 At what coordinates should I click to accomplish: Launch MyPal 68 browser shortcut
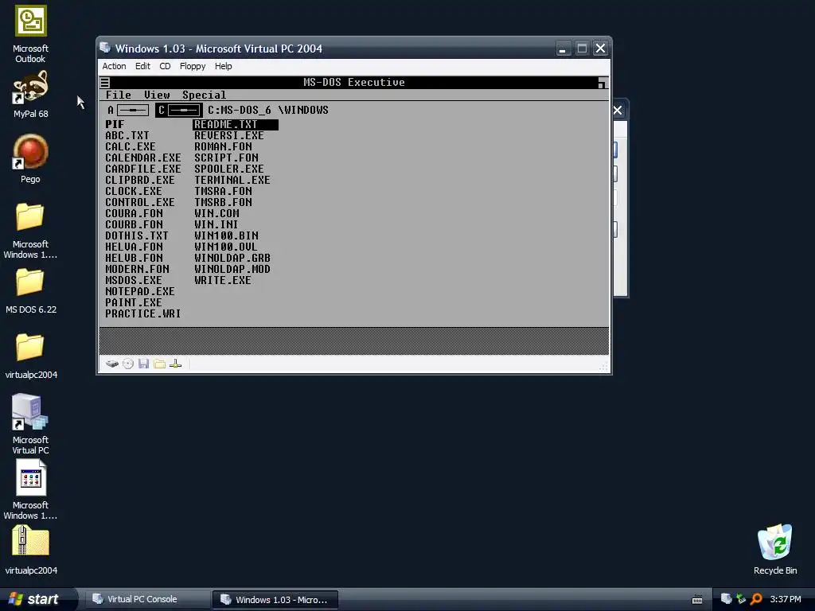(x=31, y=95)
